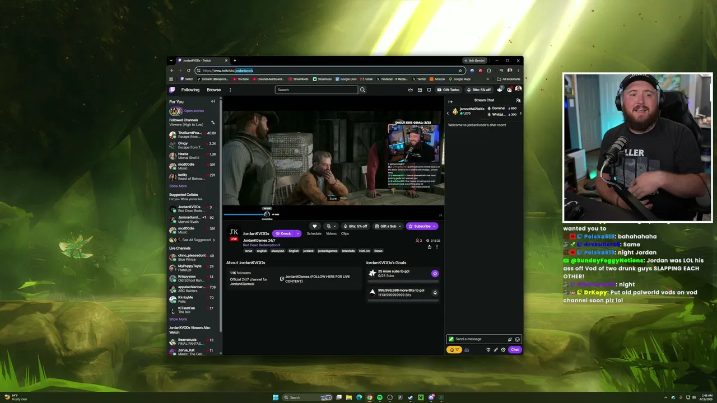717x403 pixels.
Task: Open TheBurntPeanut channel in sidebar
Action: (193, 134)
